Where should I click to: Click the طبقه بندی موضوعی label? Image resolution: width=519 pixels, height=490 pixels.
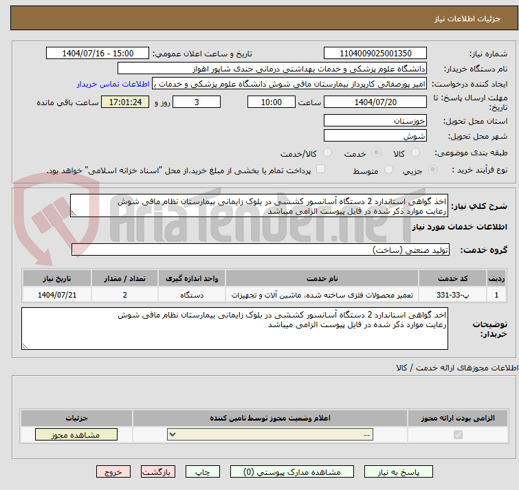[x=471, y=153]
